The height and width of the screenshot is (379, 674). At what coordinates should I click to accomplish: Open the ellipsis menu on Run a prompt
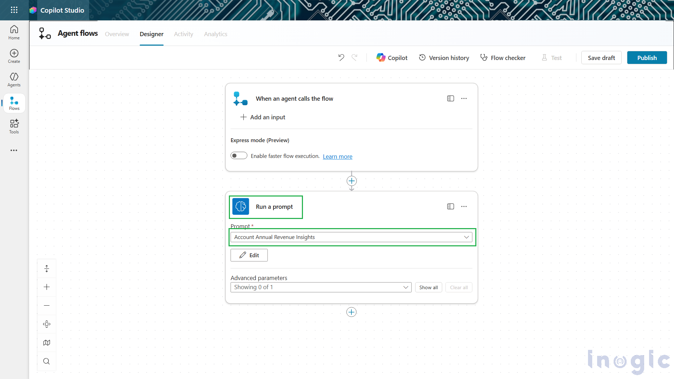point(464,206)
